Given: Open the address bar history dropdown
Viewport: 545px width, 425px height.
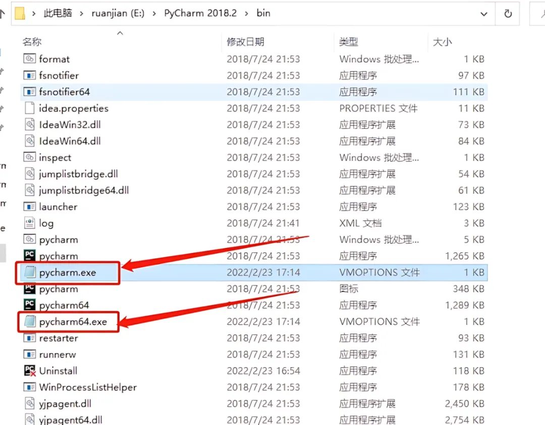Looking at the screenshot, I should click(x=483, y=14).
